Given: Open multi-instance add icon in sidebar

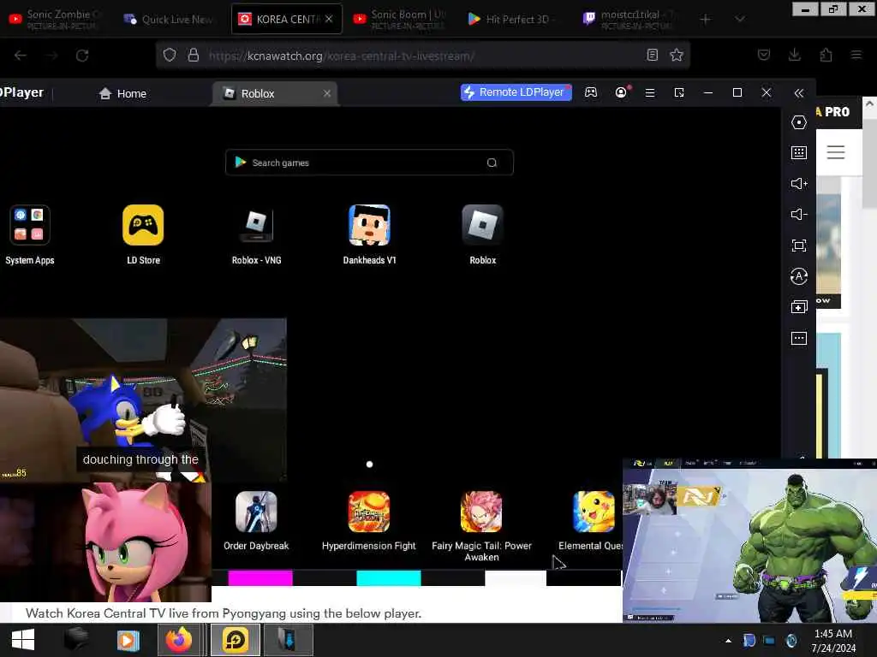Looking at the screenshot, I should point(799,307).
